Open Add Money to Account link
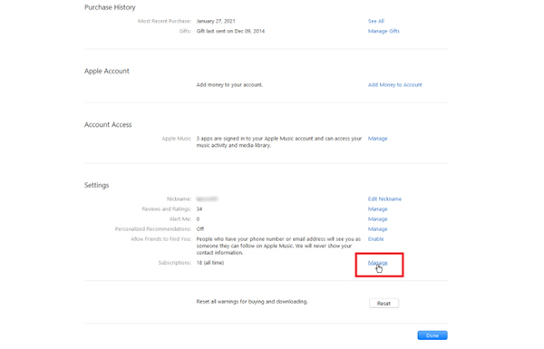Viewport: 544px width, 349px height. tap(394, 85)
